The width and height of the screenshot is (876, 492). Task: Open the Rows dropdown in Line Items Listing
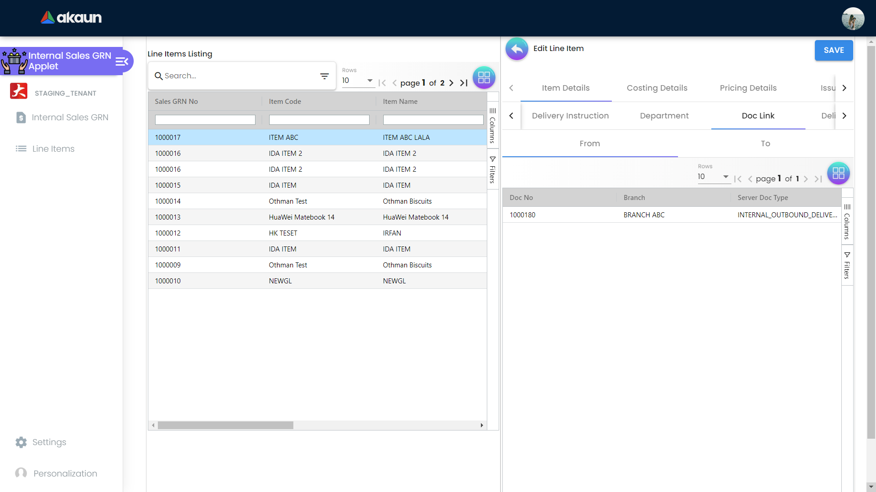(x=358, y=81)
